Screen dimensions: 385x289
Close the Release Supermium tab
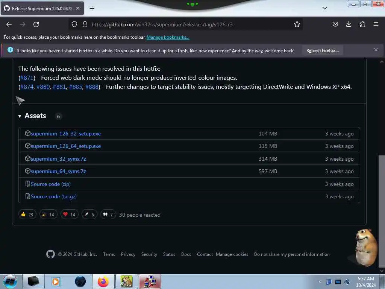[x=78, y=8]
